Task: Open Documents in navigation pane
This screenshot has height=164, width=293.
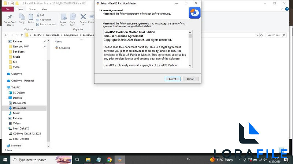Action: point(19,103)
